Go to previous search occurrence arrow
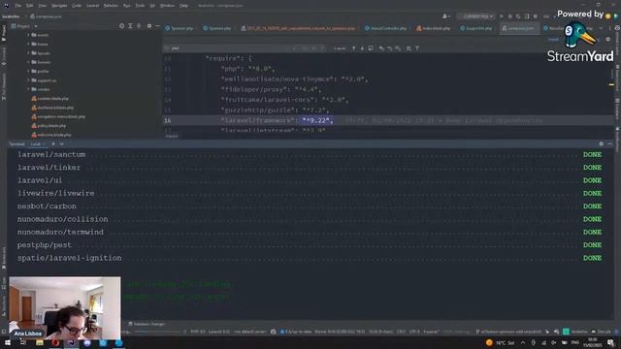 tap(353, 48)
